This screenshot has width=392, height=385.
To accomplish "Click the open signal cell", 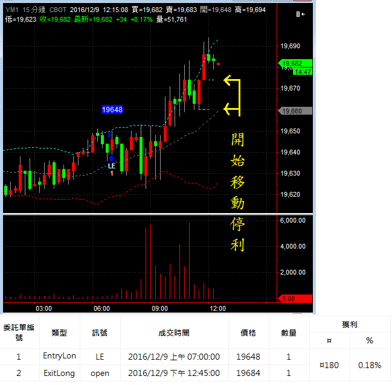I will point(100,374).
